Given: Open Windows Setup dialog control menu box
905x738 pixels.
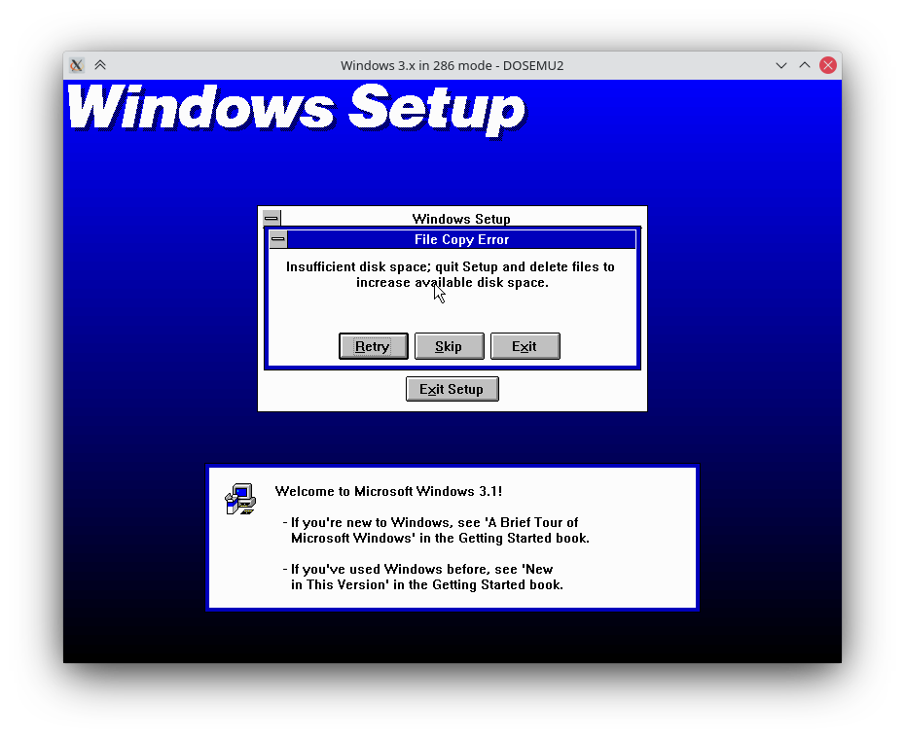Looking at the screenshot, I should [x=271, y=219].
